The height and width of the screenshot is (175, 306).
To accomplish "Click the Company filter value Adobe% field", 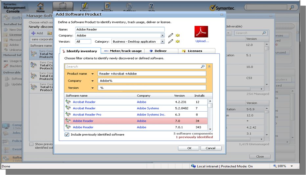I will click(152, 81).
